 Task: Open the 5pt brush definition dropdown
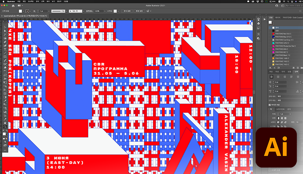(x=83, y=11)
